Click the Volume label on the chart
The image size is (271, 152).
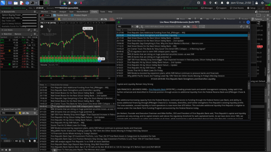pyautogui.click(x=44, y=65)
